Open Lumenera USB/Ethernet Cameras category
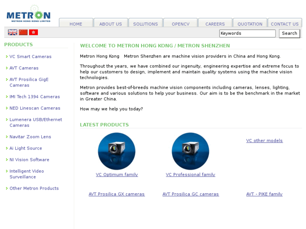Viewport: 306px width, 229px height. pos(36,122)
